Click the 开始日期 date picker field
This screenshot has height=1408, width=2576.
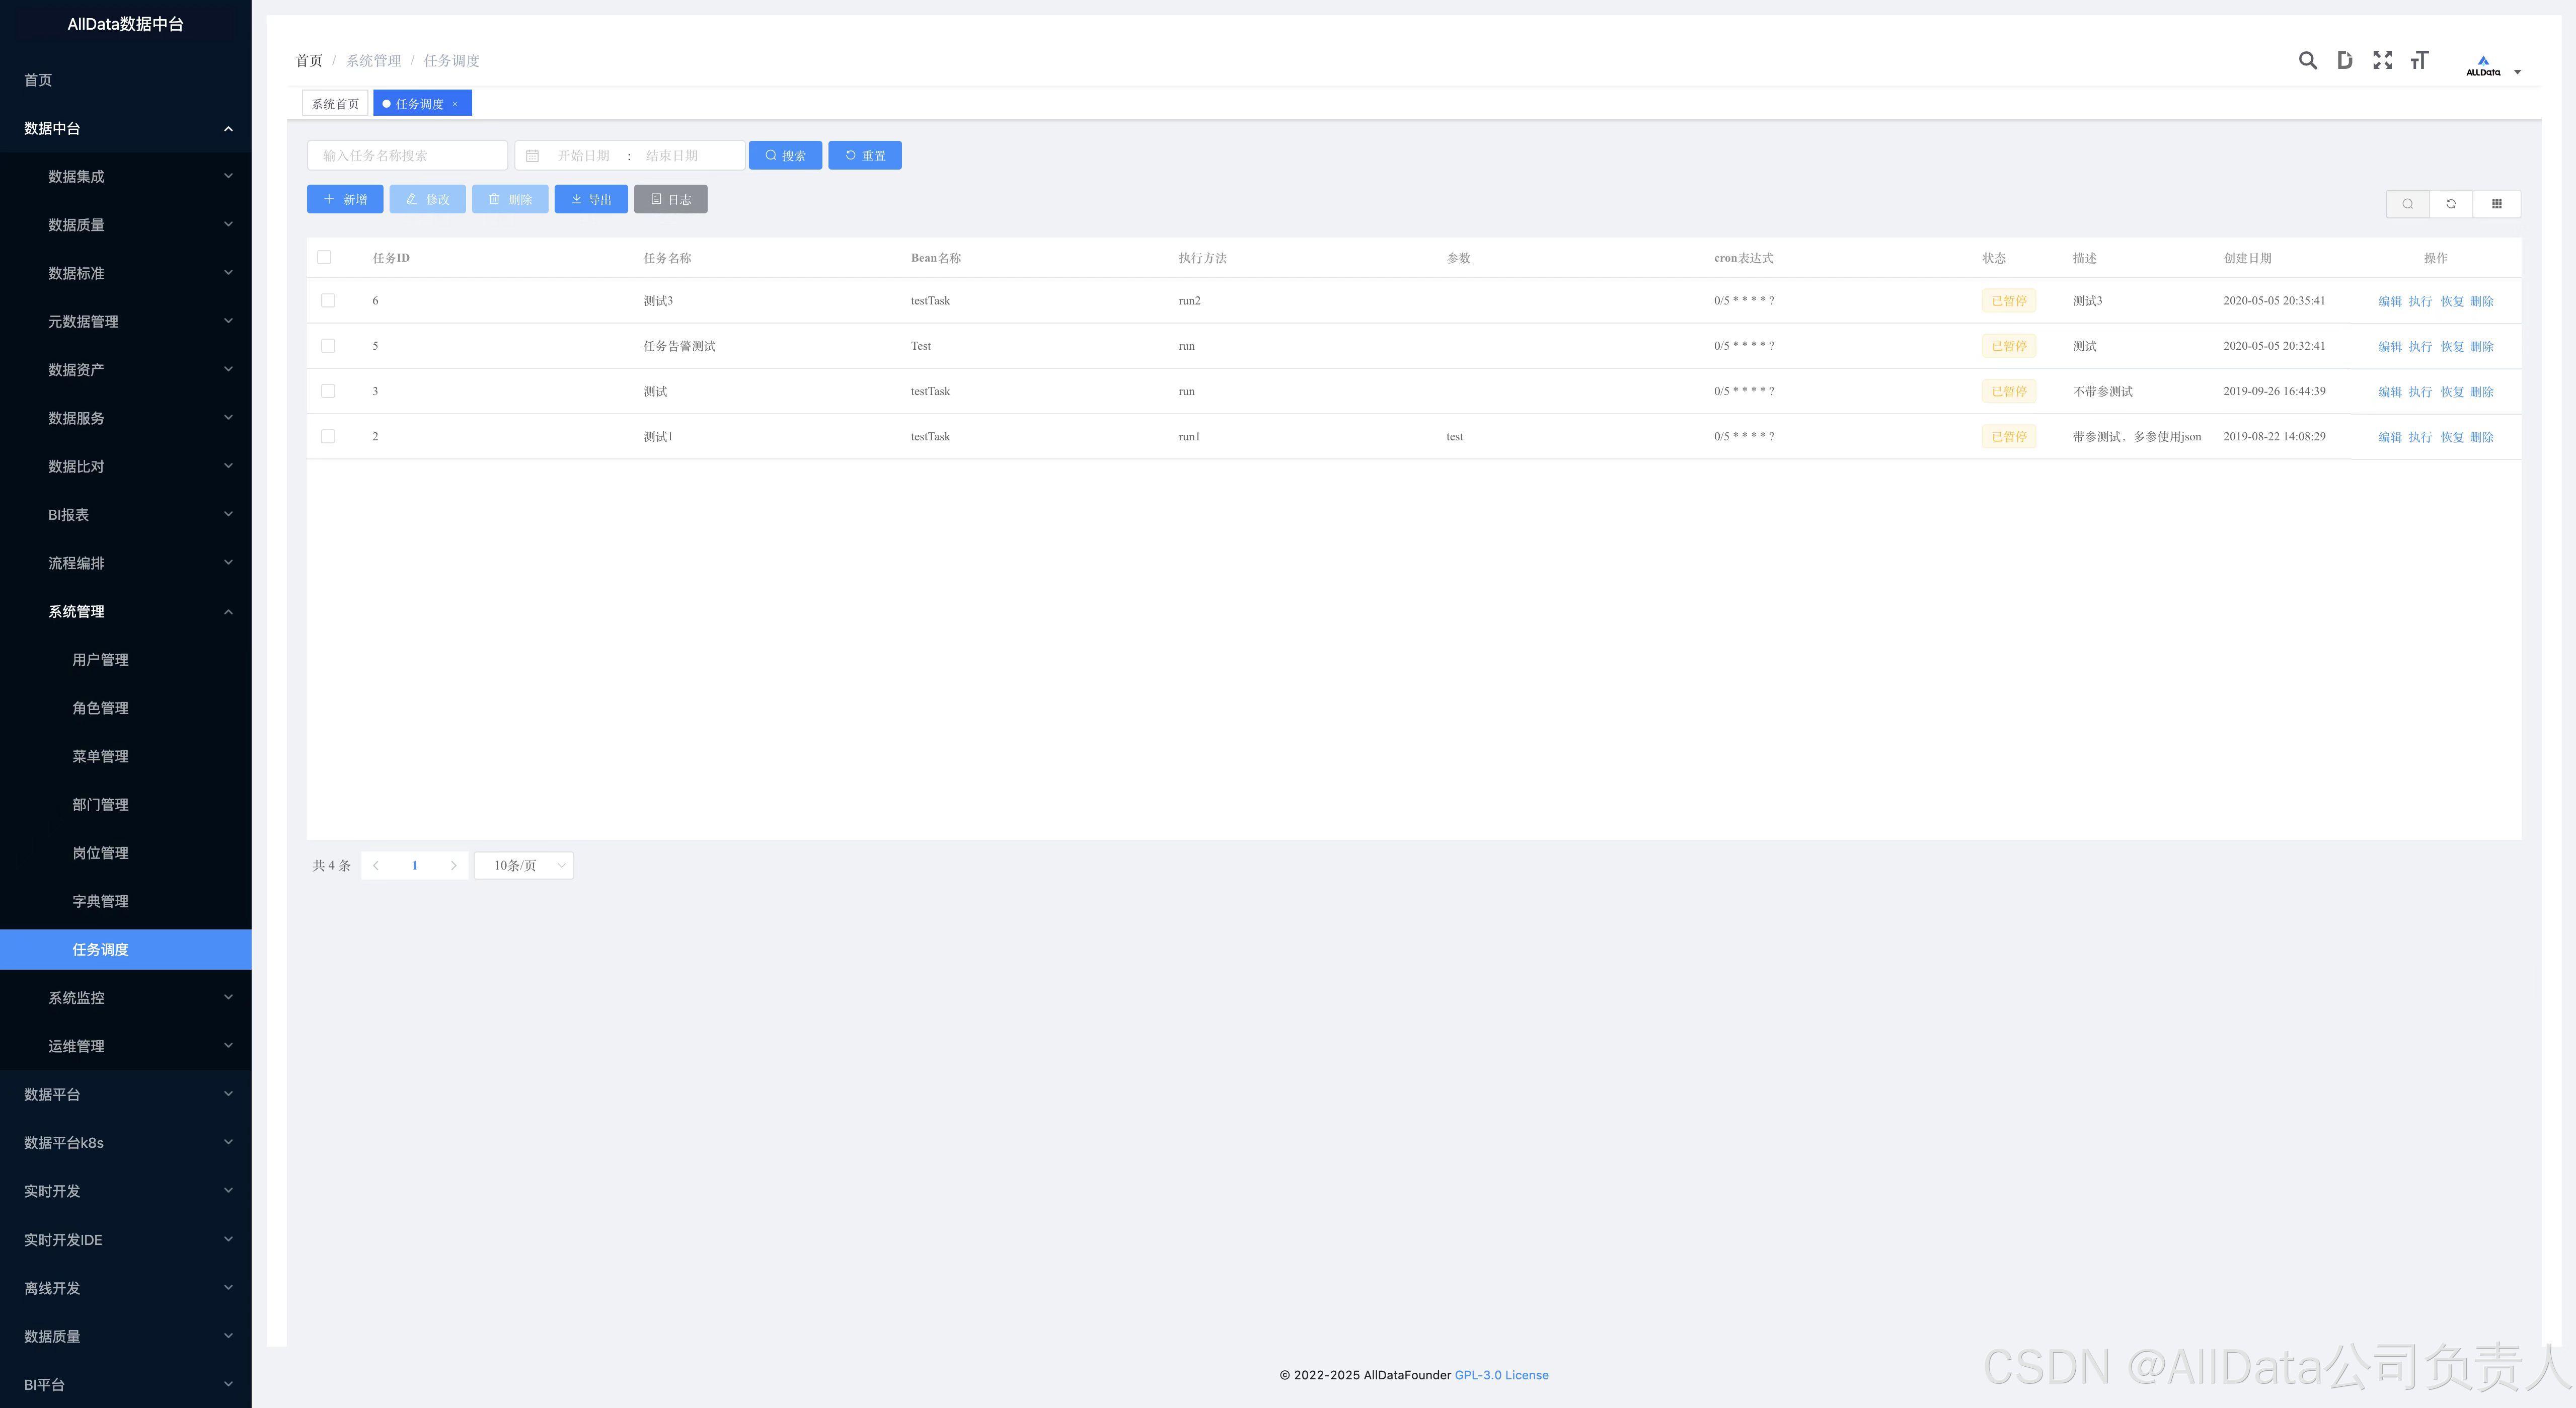tap(584, 156)
